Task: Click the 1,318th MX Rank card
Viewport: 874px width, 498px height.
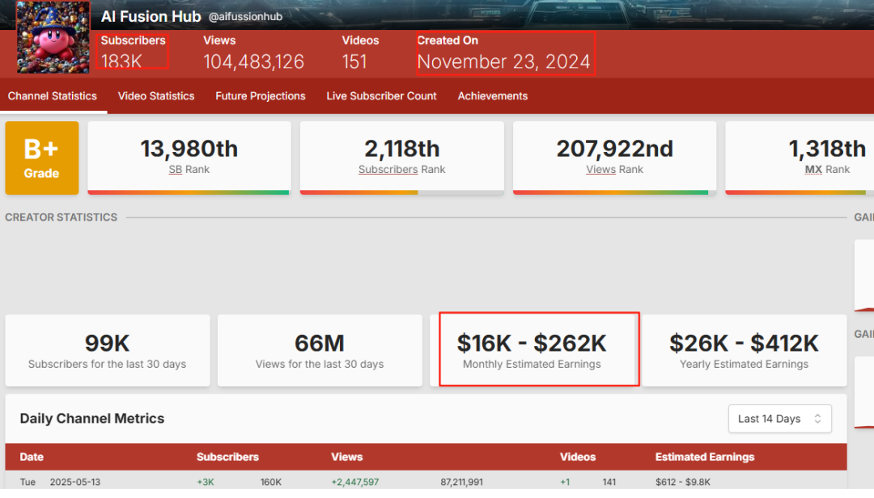Action: point(800,158)
